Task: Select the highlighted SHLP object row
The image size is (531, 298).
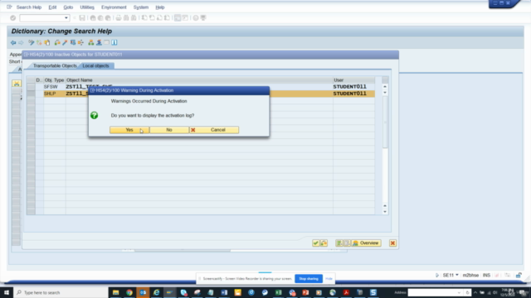Action: 209,94
